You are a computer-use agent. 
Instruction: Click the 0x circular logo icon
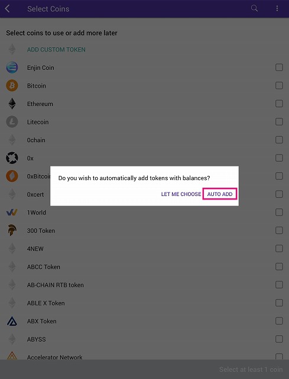pos(12,158)
